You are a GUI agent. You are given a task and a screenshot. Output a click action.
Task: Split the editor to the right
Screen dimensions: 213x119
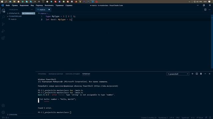click(205, 10)
